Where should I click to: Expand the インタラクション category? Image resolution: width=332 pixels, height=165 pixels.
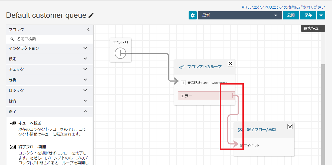50,48
